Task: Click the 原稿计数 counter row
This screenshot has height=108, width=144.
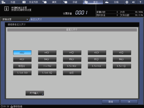Action: 108,12
